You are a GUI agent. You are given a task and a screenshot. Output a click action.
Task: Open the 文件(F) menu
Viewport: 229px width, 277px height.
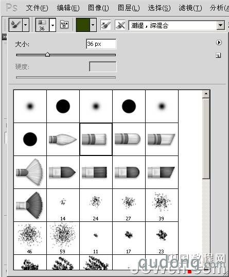point(37,8)
